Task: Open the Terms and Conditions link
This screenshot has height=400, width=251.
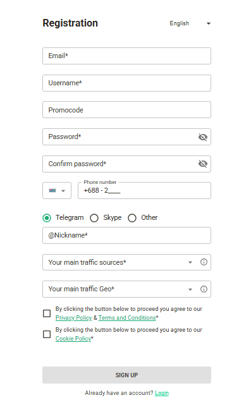Action: pos(127,318)
